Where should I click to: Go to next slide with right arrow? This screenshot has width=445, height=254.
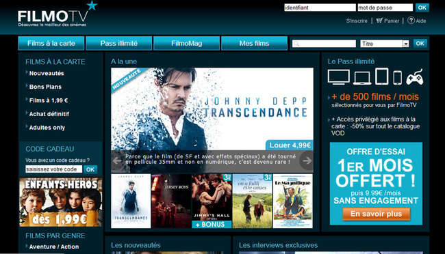[307, 160]
